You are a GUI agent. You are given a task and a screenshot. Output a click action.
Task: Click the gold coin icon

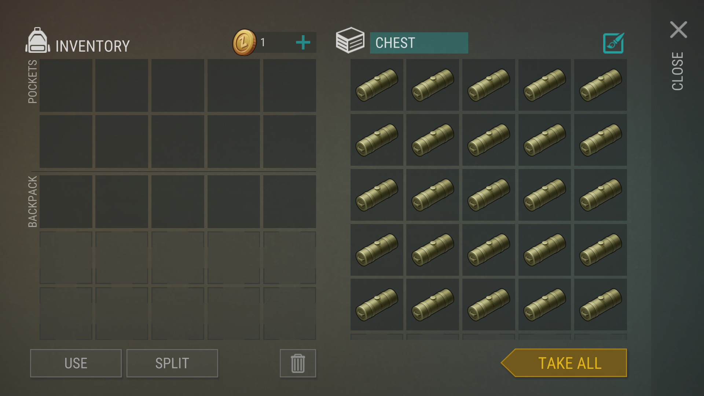point(244,43)
